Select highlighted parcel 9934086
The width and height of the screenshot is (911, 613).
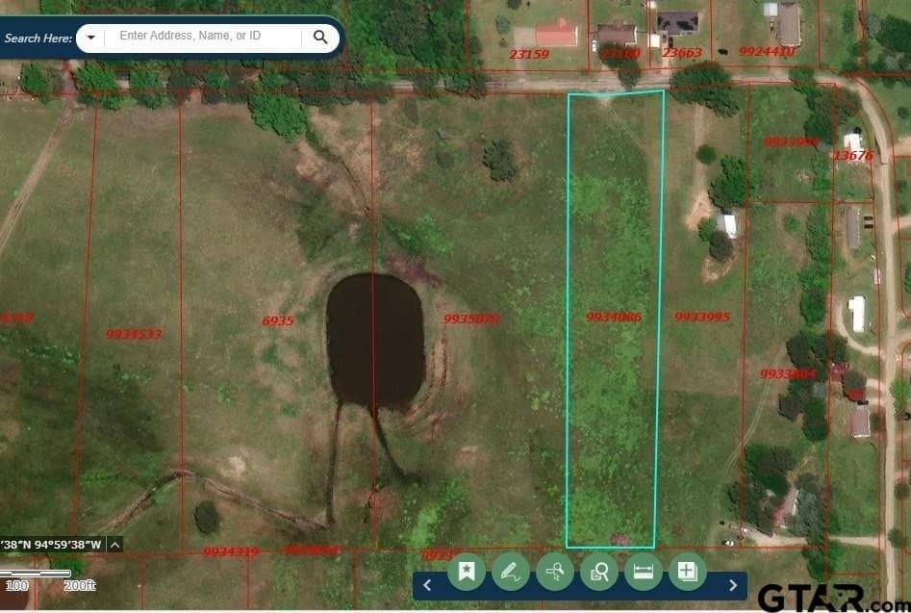coord(614,318)
